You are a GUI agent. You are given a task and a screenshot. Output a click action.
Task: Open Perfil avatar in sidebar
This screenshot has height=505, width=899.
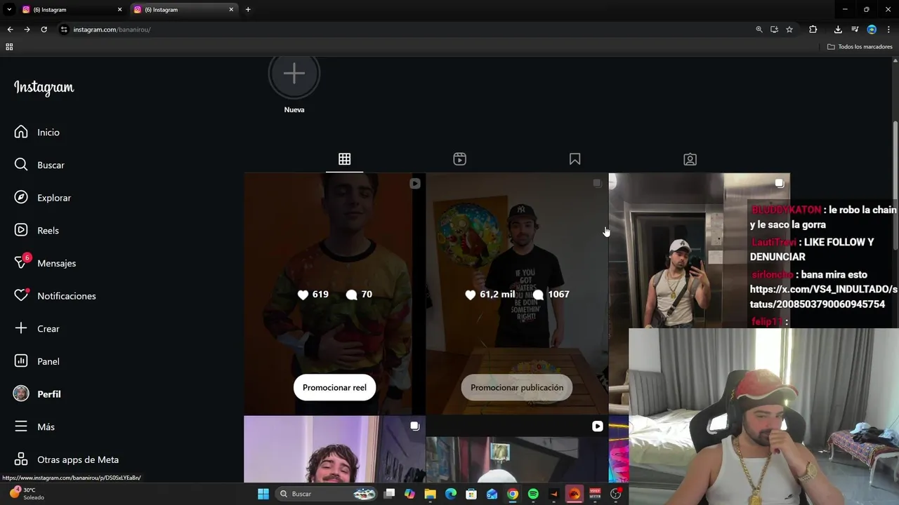tap(21, 393)
